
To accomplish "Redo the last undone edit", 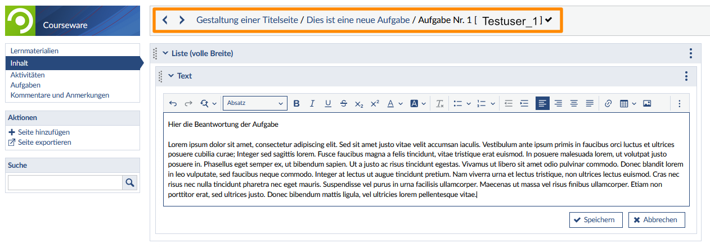I will tap(188, 104).
